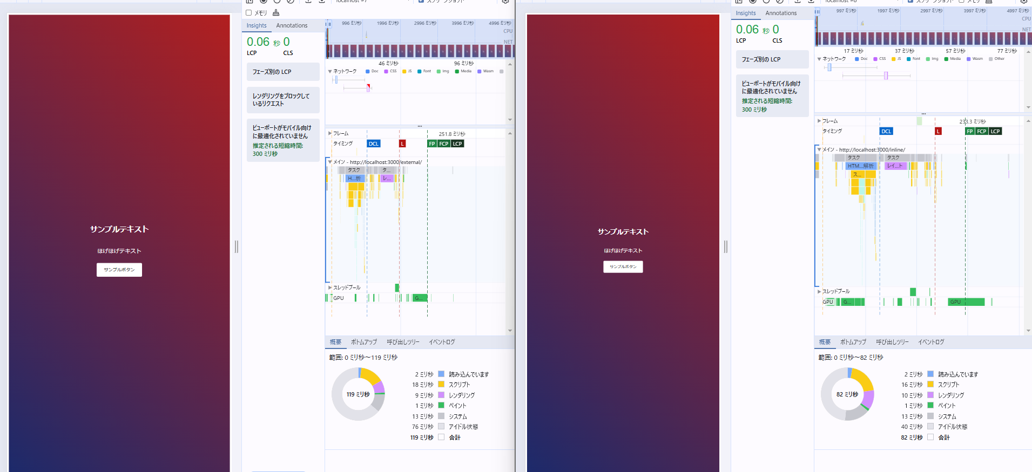Select first gray タスク bar in left main track
Screen dimensions: 1032x472
(x=354, y=170)
